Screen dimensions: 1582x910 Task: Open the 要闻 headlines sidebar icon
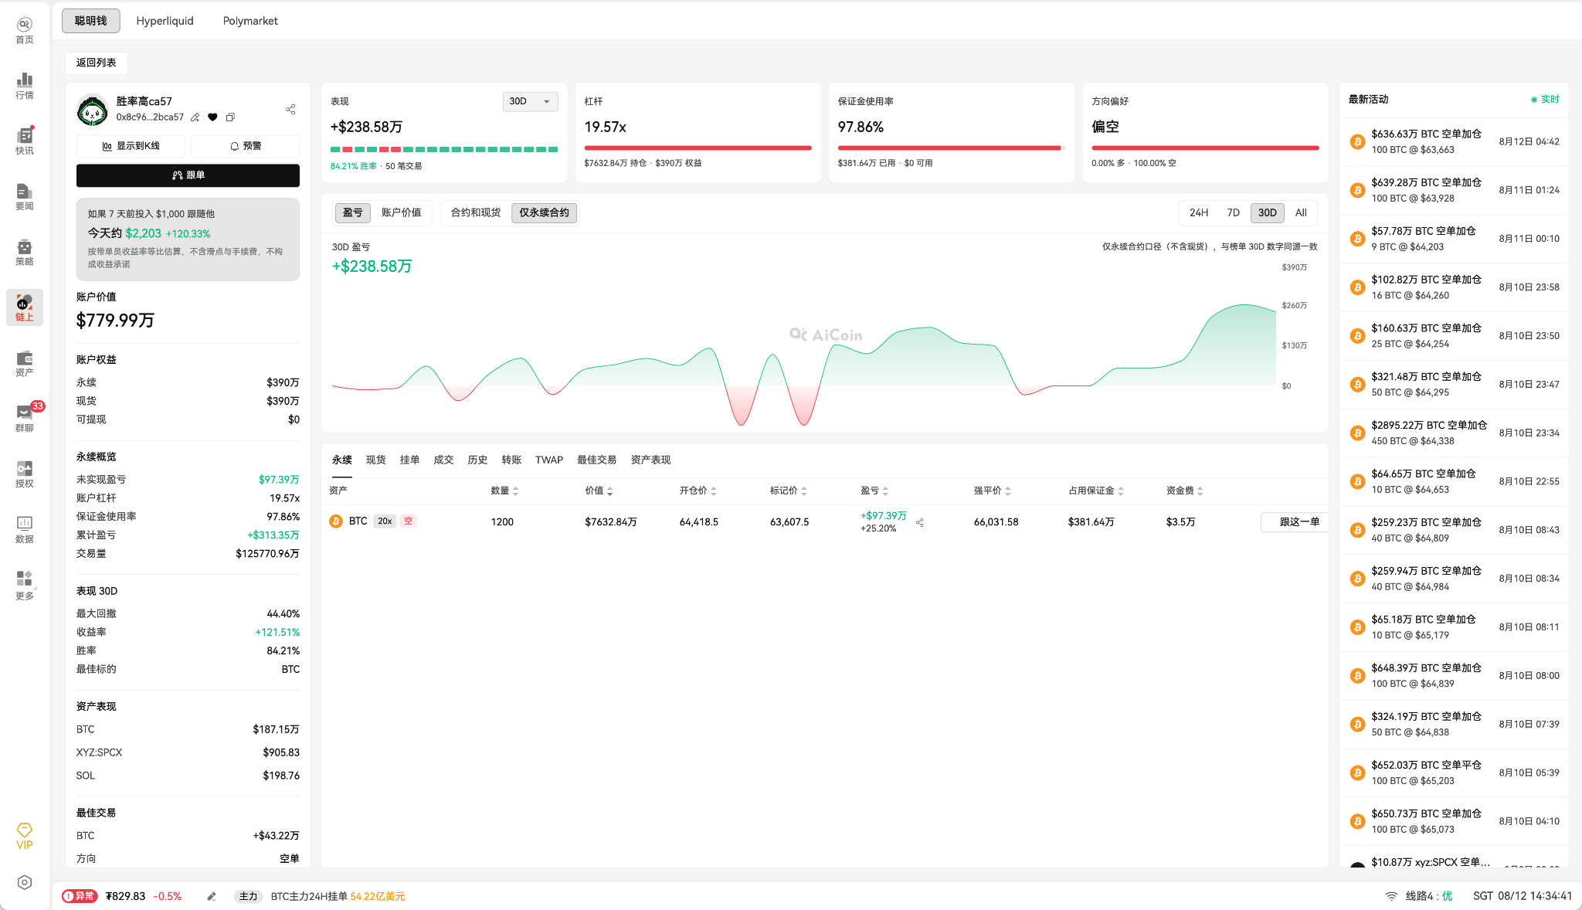tap(25, 197)
